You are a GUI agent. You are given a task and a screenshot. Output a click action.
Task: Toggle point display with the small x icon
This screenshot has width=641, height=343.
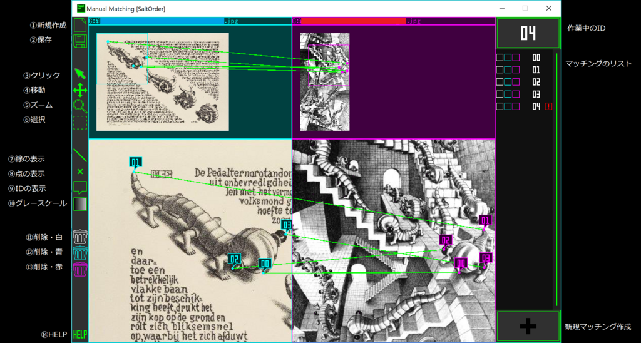(x=80, y=171)
